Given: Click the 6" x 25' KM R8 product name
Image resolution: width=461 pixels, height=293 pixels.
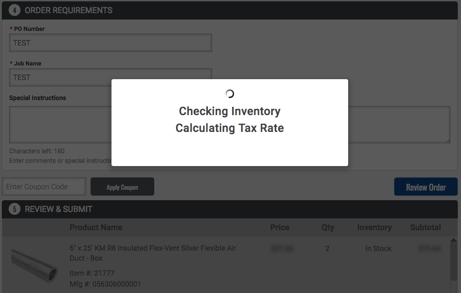Looking at the screenshot, I should [x=153, y=253].
